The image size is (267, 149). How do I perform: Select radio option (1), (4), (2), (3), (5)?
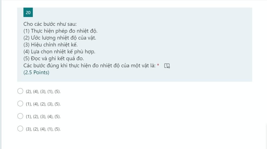tap(20, 103)
